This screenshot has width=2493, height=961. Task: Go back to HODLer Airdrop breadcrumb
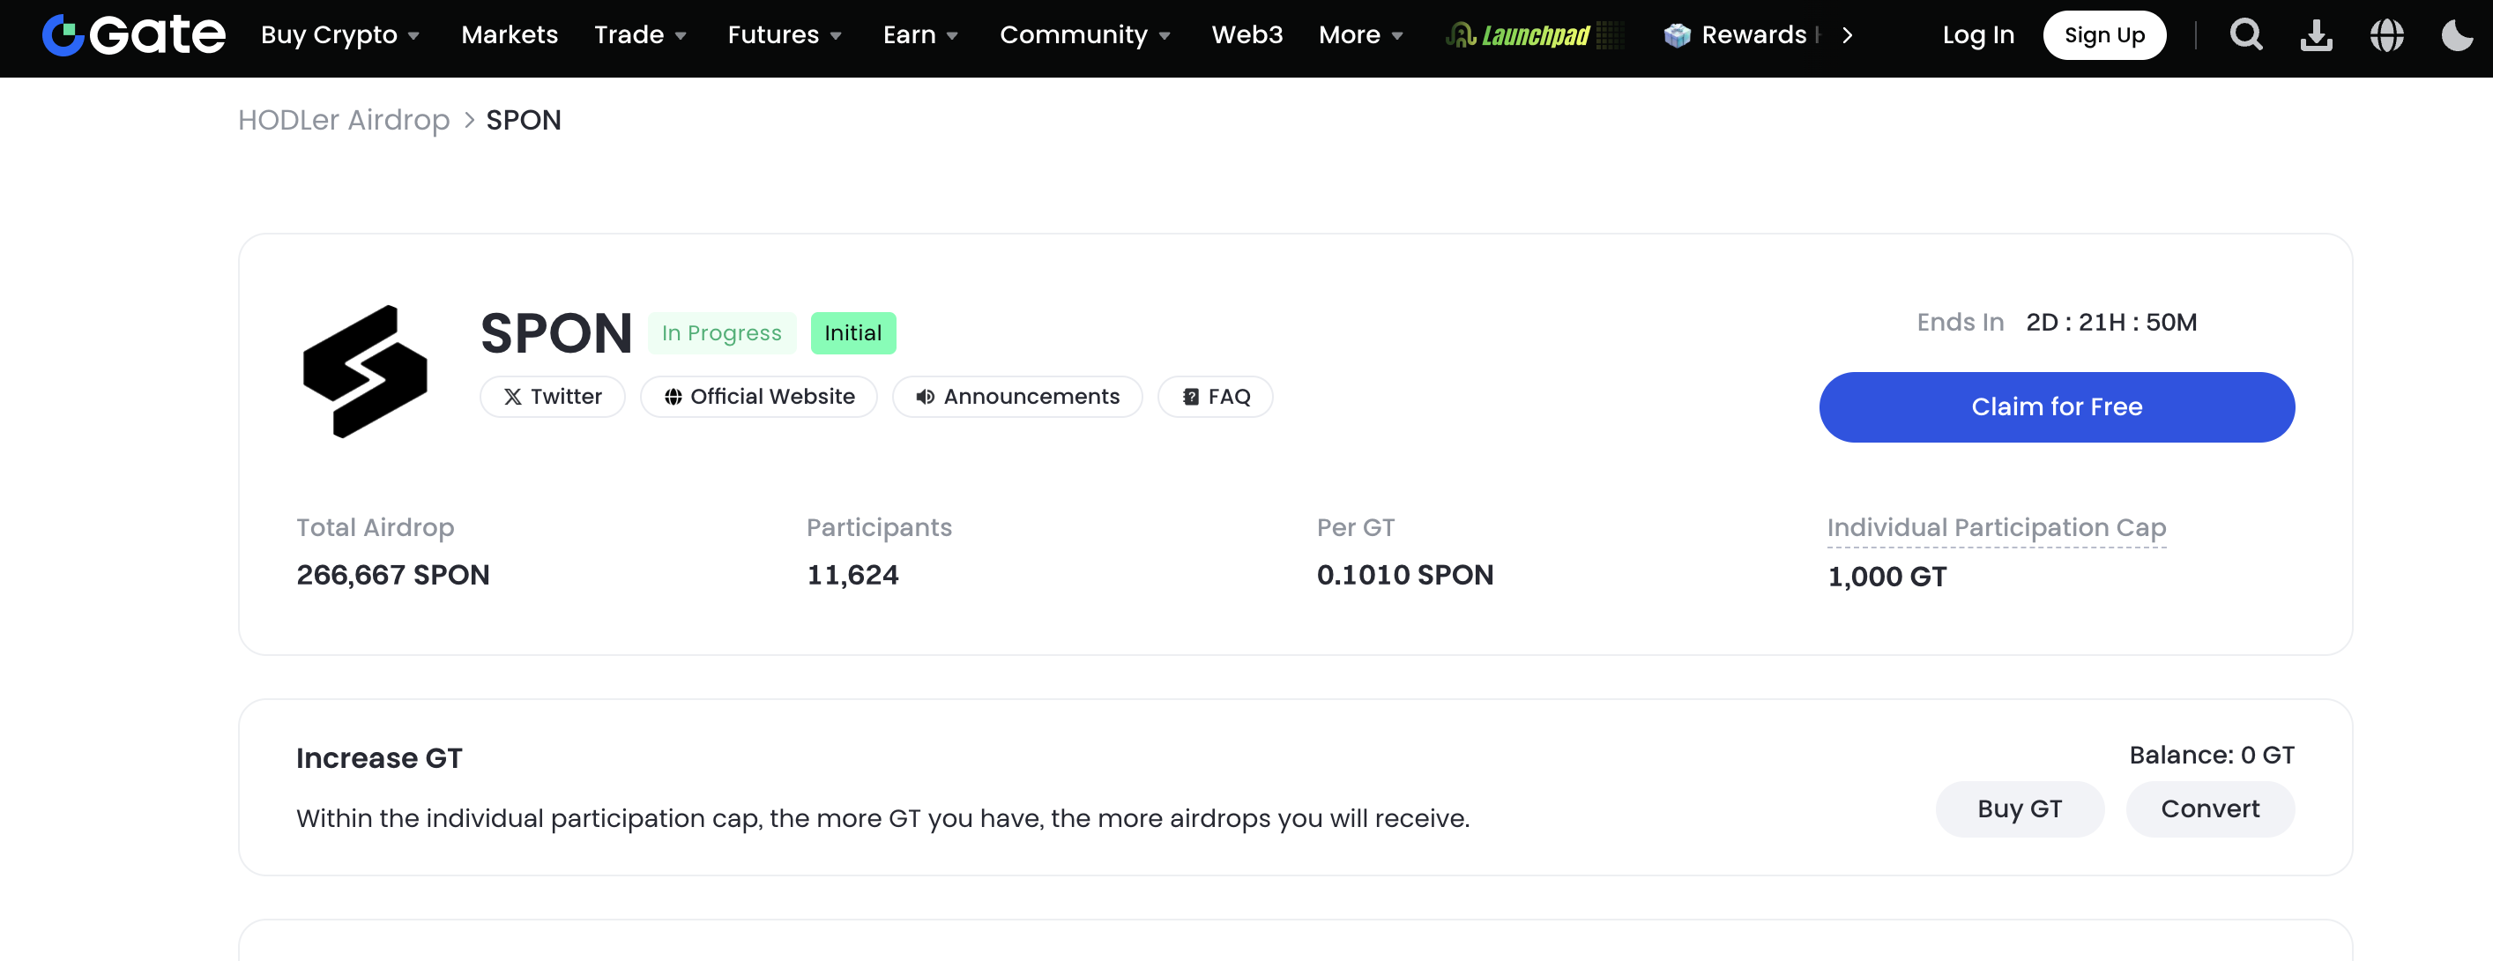point(344,120)
